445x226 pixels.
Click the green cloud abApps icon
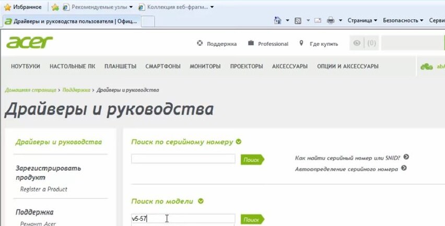pyautogui.click(x=426, y=67)
